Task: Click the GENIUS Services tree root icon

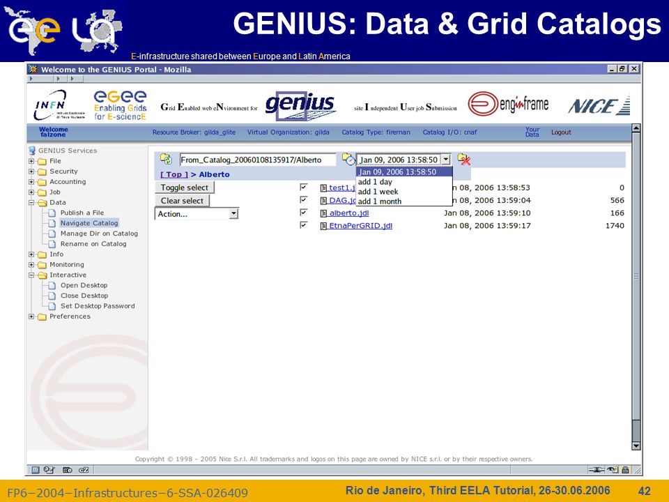Action: [32, 151]
